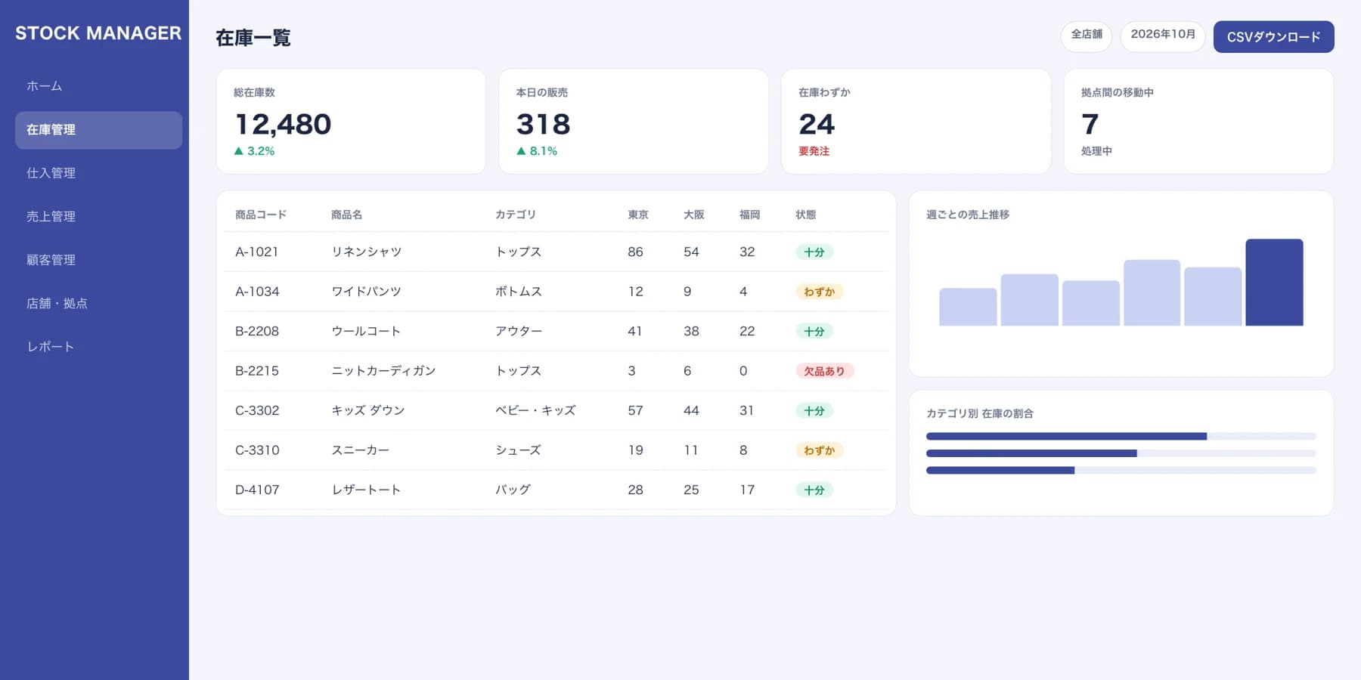The width and height of the screenshot is (1361, 680).
Task: Click the STOCK MANAGER logo text
Action: pyautogui.click(x=98, y=33)
